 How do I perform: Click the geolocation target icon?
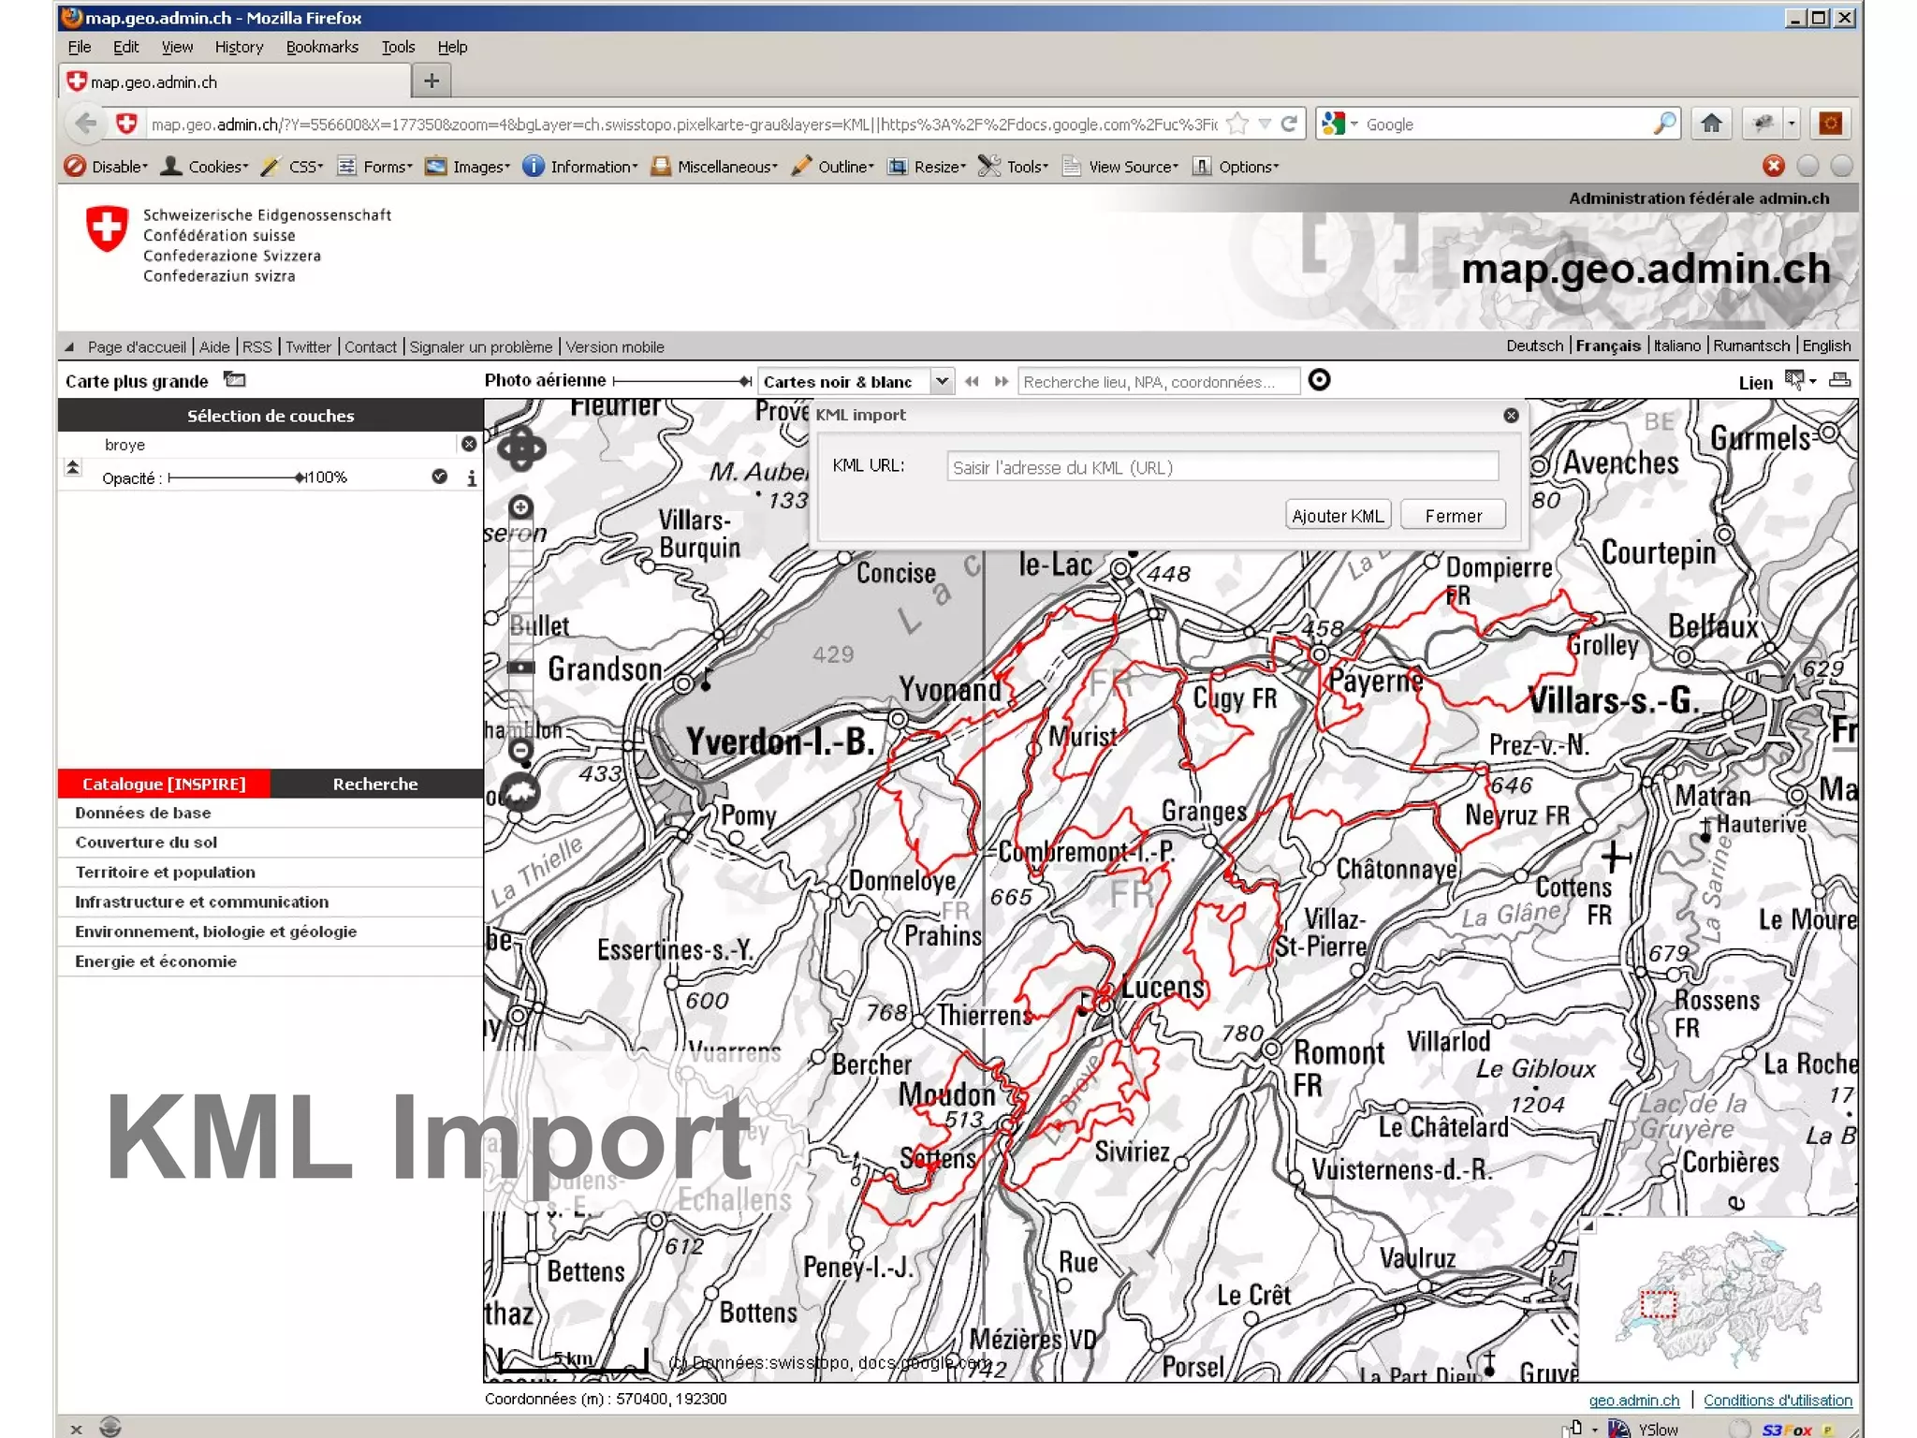pyautogui.click(x=1319, y=380)
